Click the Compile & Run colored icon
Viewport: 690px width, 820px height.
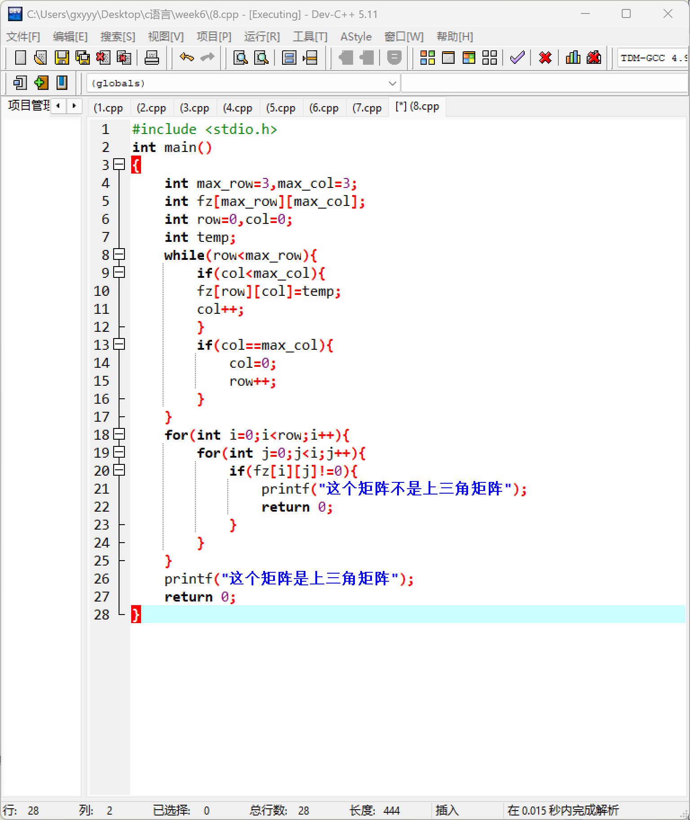[469, 58]
